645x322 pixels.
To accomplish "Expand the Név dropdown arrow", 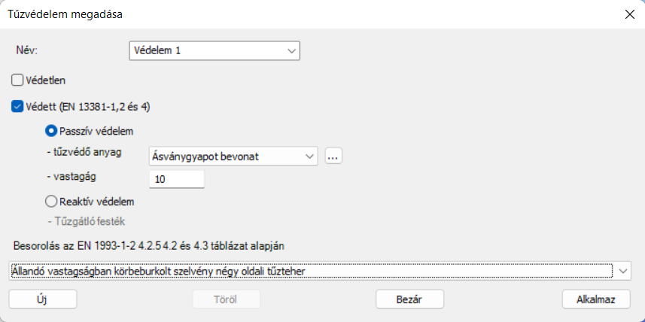I will click(x=292, y=51).
